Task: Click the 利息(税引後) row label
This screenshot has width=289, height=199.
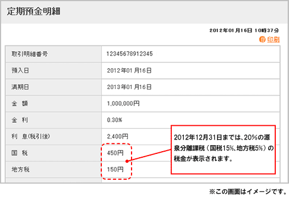Action: (x=31, y=136)
